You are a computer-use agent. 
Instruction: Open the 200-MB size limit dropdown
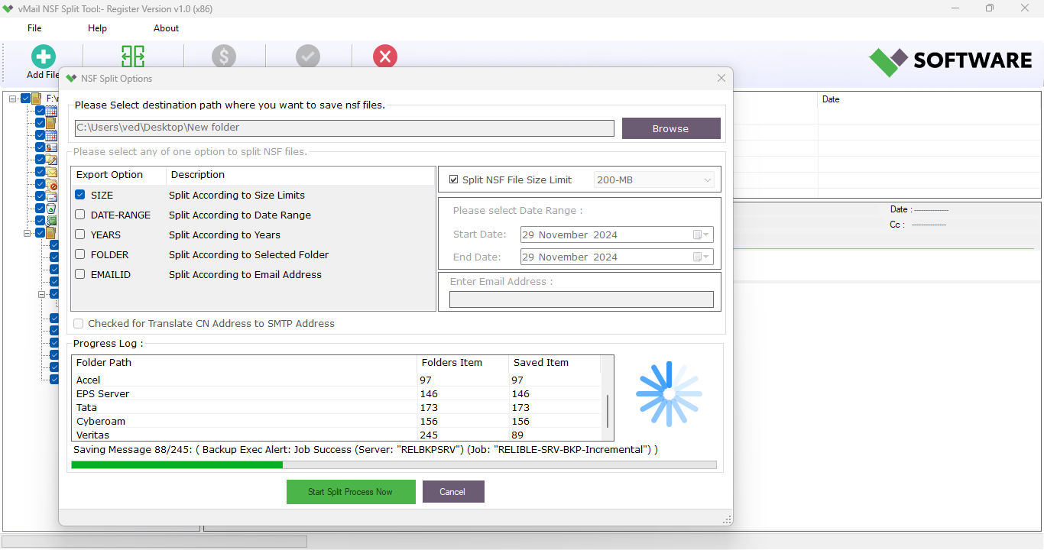(x=654, y=180)
